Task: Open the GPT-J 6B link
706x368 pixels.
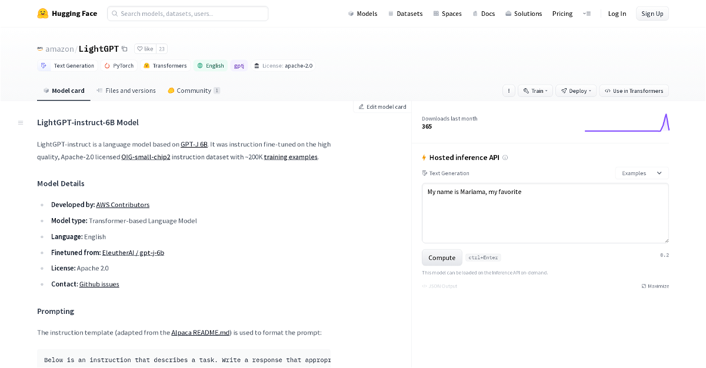Action: point(194,144)
